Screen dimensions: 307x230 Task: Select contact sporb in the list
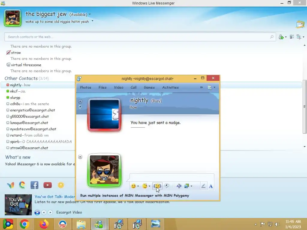[151, 141]
